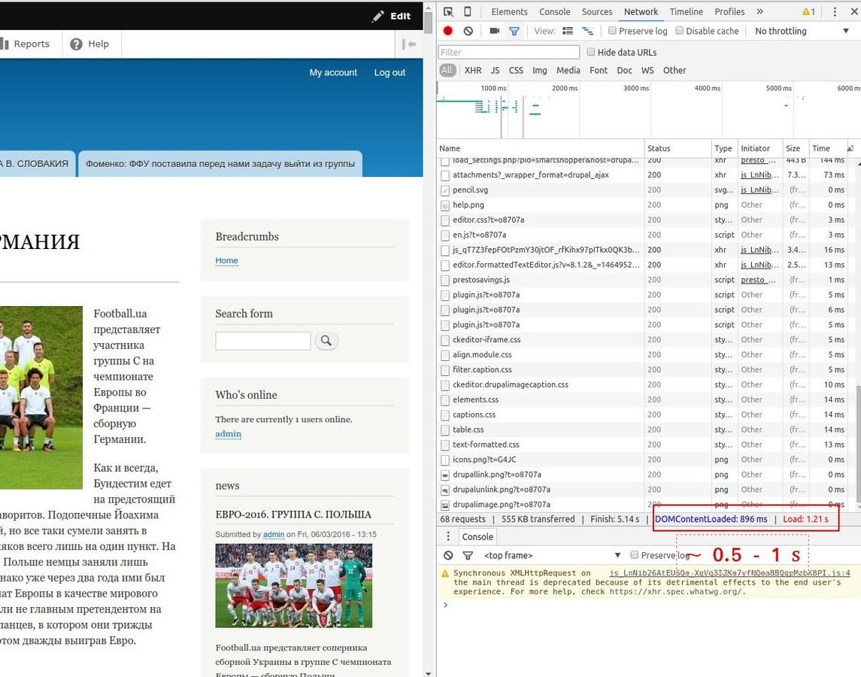The image size is (861, 677).
Task: Filter requests by CSS
Action: click(x=516, y=71)
